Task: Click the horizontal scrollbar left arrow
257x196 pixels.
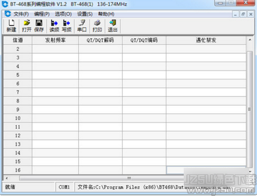Action: coord(7,178)
